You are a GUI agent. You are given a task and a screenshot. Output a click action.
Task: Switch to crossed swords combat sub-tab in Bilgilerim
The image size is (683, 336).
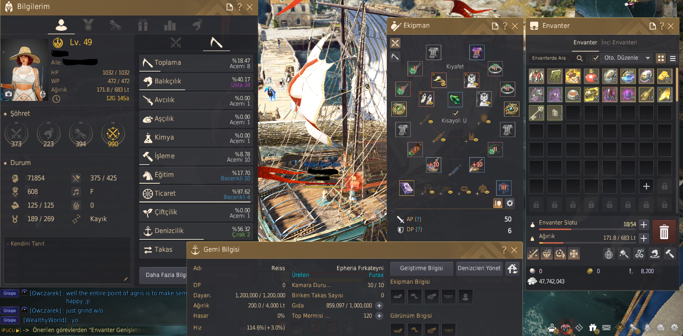[175, 43]
